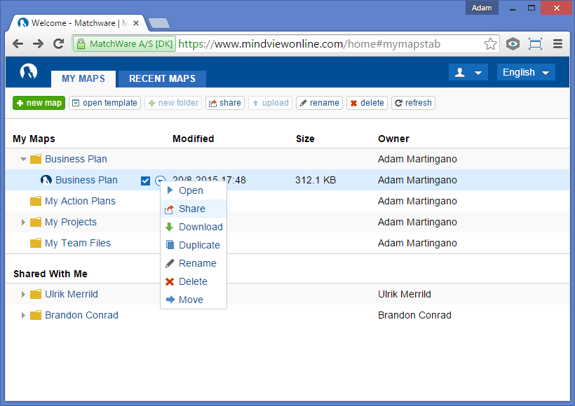
Task: Click the new folder icon
Action: [x=172, y=102]
